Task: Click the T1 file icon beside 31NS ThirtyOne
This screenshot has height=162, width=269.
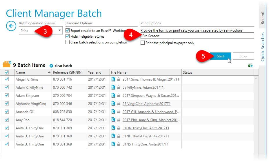Action: click(x=113, y=144)
